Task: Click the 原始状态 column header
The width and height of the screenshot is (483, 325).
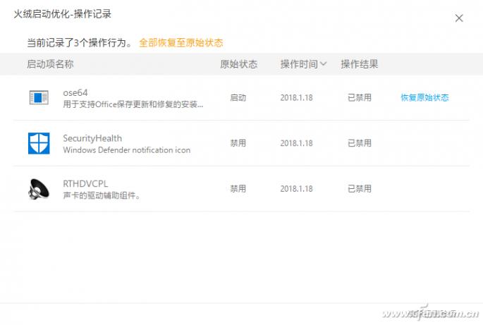Action: click(x=239, y=64)
